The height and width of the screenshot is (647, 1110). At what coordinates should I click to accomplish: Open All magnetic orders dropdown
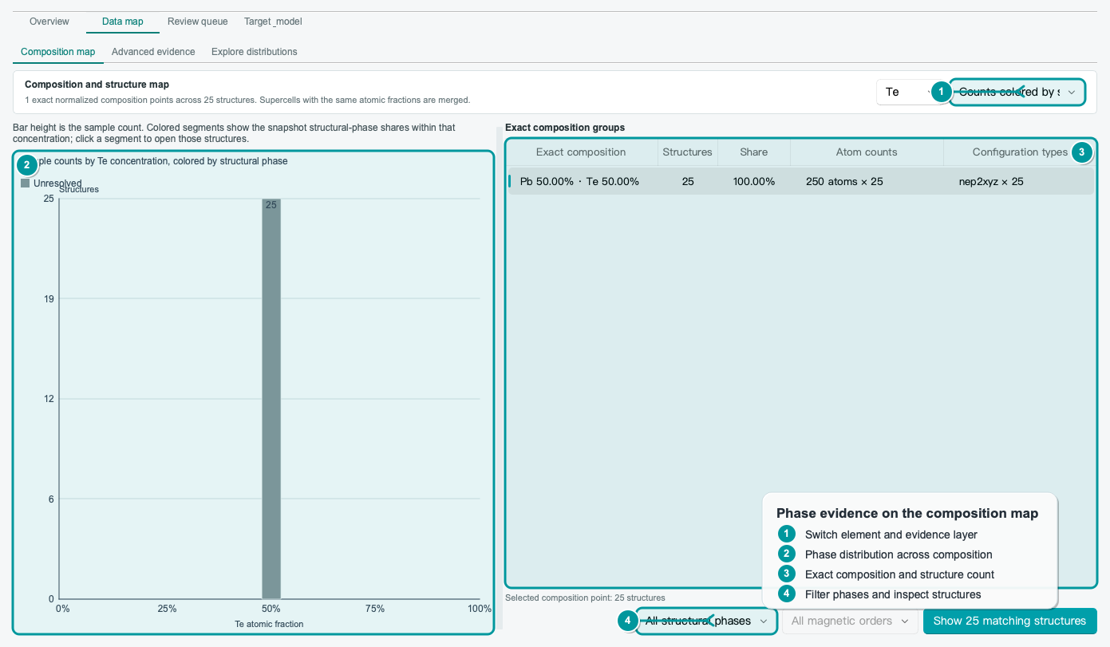click(850, 621)
